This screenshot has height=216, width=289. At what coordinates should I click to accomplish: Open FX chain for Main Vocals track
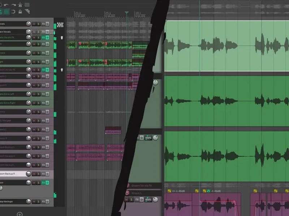pyautogui.click(x=43, y=32)
